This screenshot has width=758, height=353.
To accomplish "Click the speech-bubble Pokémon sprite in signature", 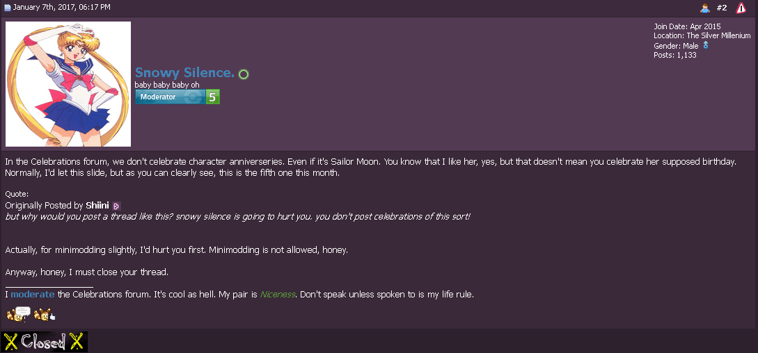I will pos(18,314).
